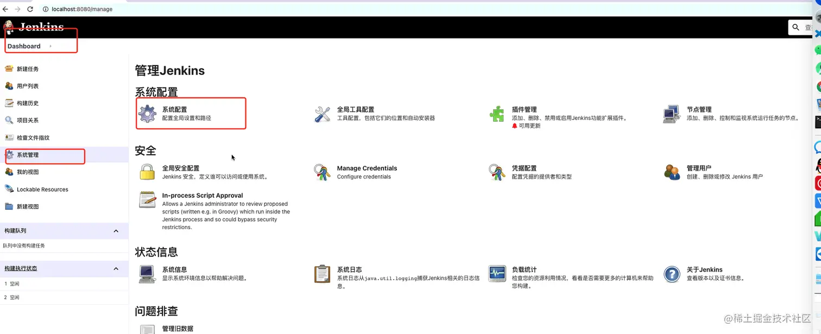Collapse the 构建执行状态 panel
This screenshot has height=334, width=821.
click(116, 268)
